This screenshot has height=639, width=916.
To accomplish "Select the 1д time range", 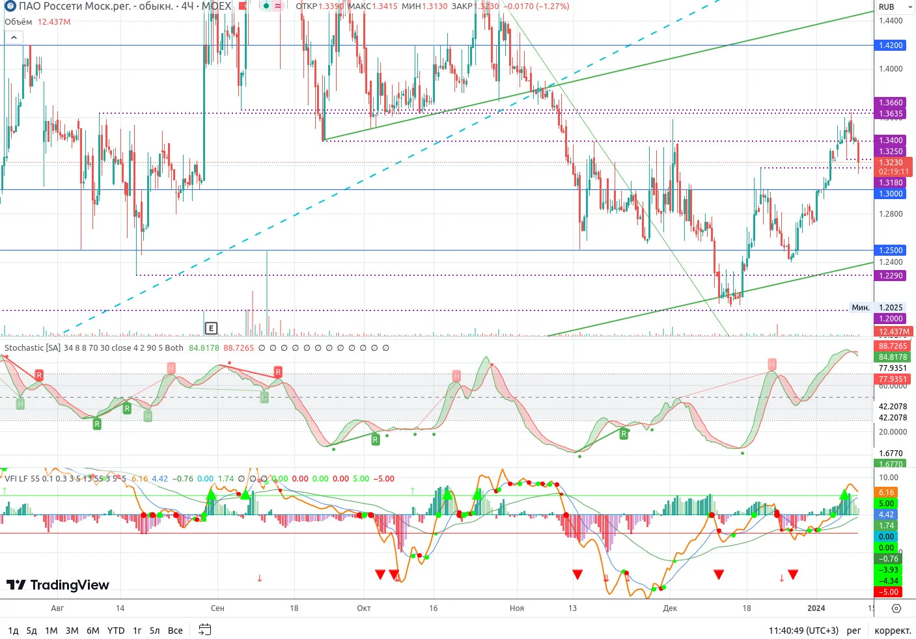I will [x=13, y=631].
